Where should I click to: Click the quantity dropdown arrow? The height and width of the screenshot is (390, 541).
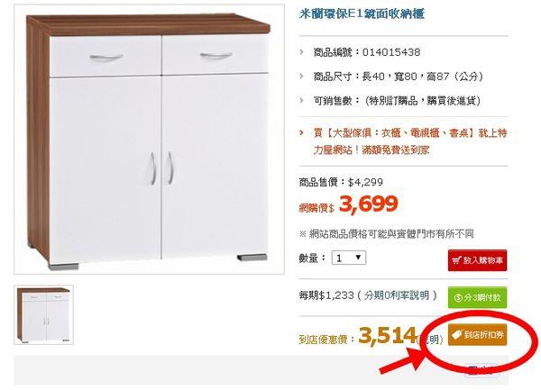[358, 258]
